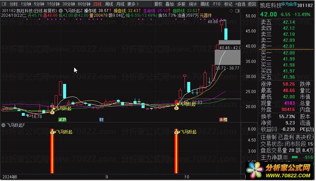316x181 pixels.
Task: Click money bag signal icon on August candle
Action: pos(52,112)
